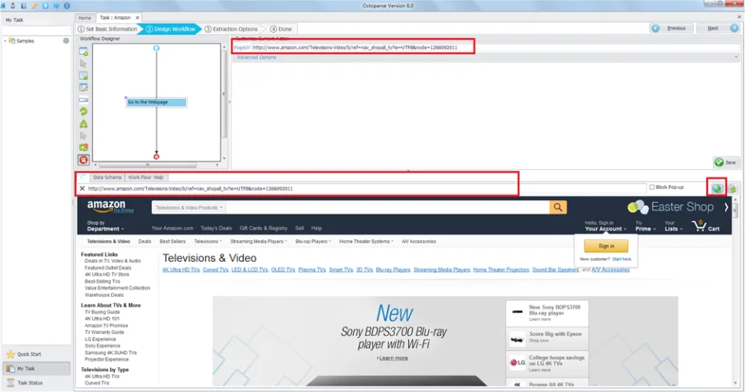
Task: Select the green switch dropdown tool
Action: pyautogui.click(x=84, y=148)
